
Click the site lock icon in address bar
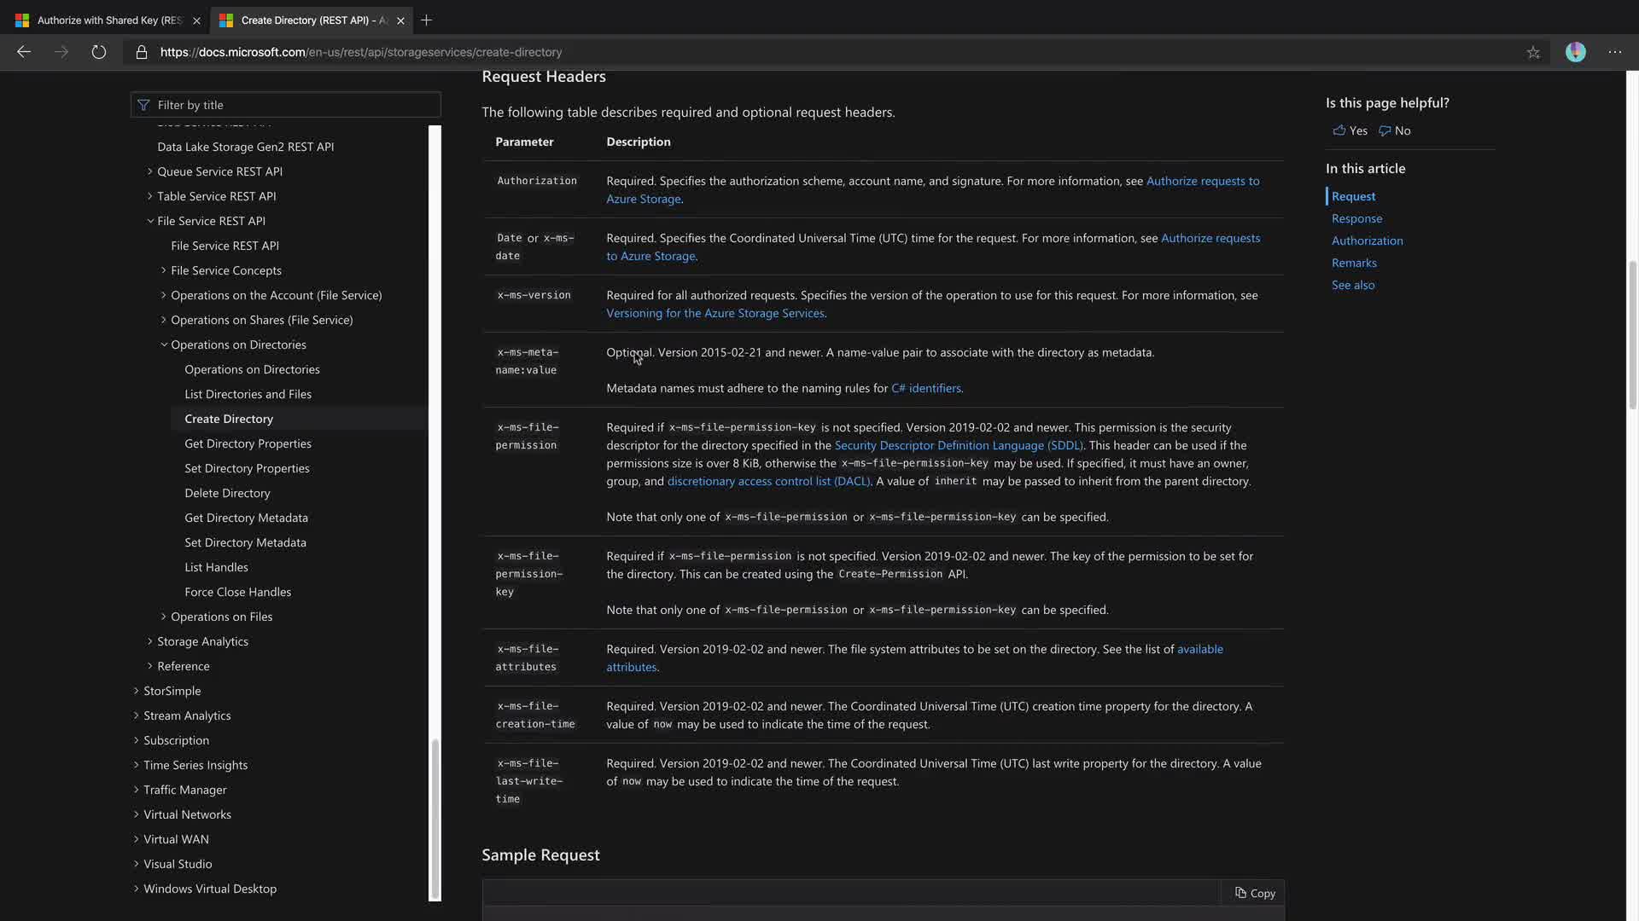click(x=142, y=52)
